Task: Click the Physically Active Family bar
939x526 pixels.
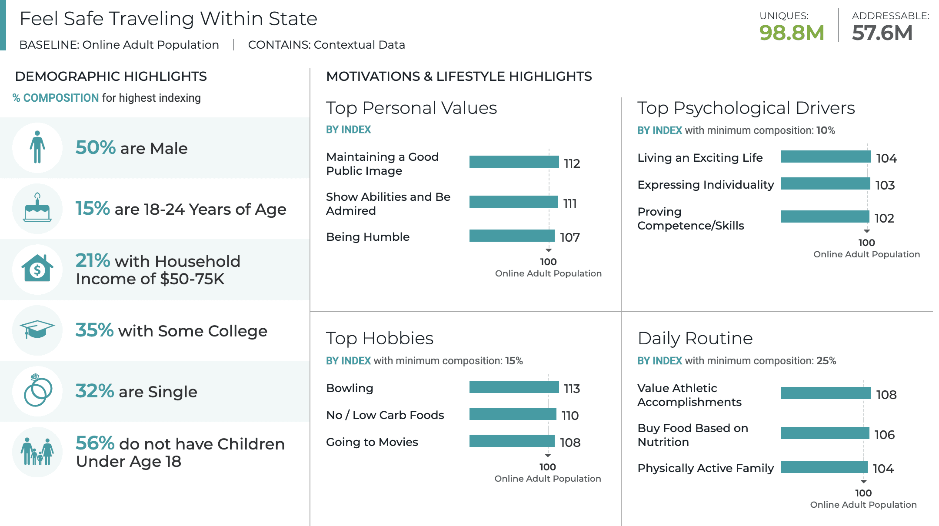Action: point(824,467)
